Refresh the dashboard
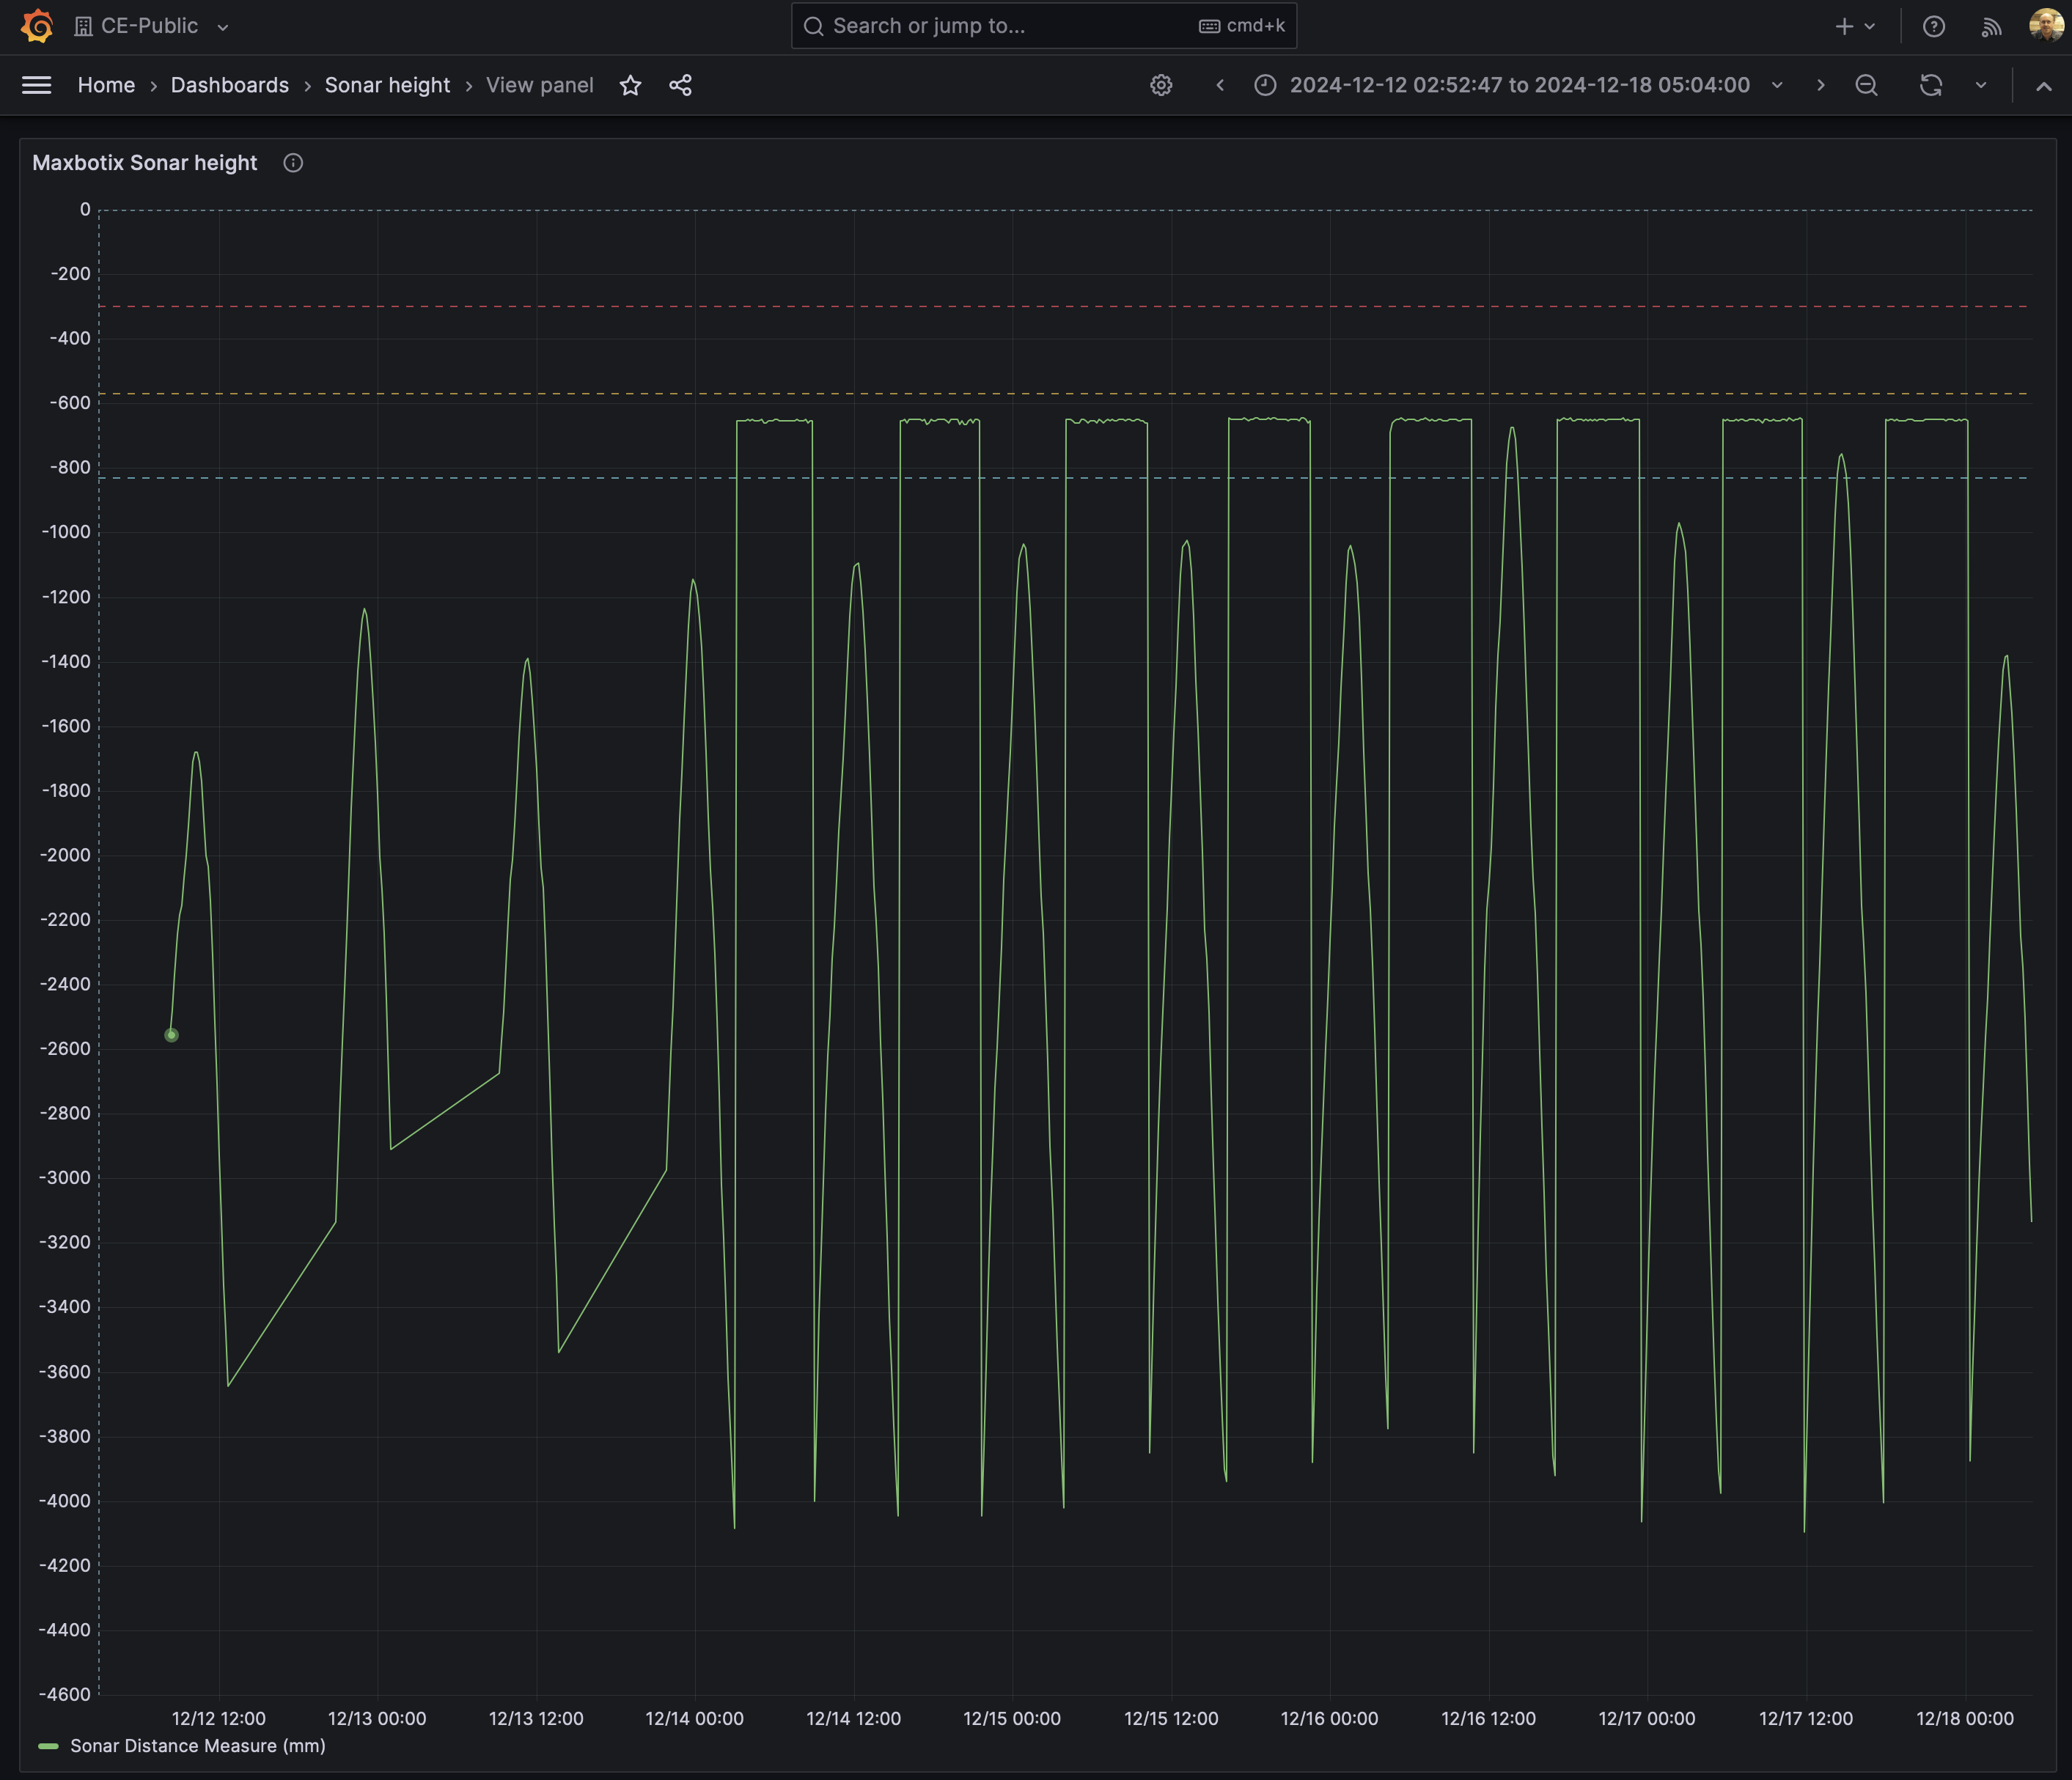Viewport: 2072px width, 1780px height. [x=1930, y=85]
